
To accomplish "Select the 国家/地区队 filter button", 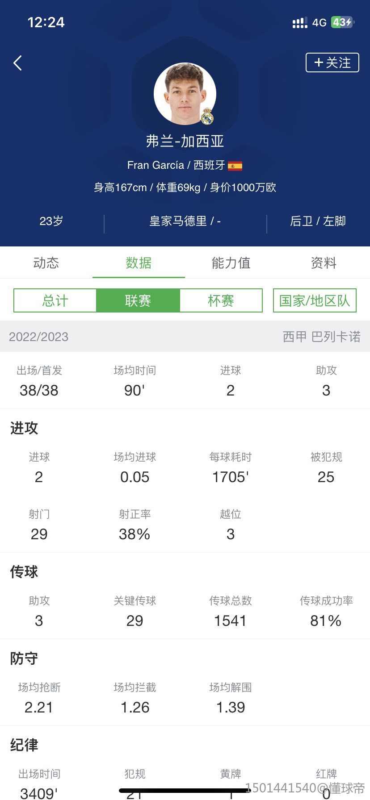I will pyautogui.click(x=315, y=300).
